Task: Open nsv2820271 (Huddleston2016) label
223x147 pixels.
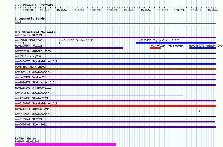Action: (x=35, y=82)
